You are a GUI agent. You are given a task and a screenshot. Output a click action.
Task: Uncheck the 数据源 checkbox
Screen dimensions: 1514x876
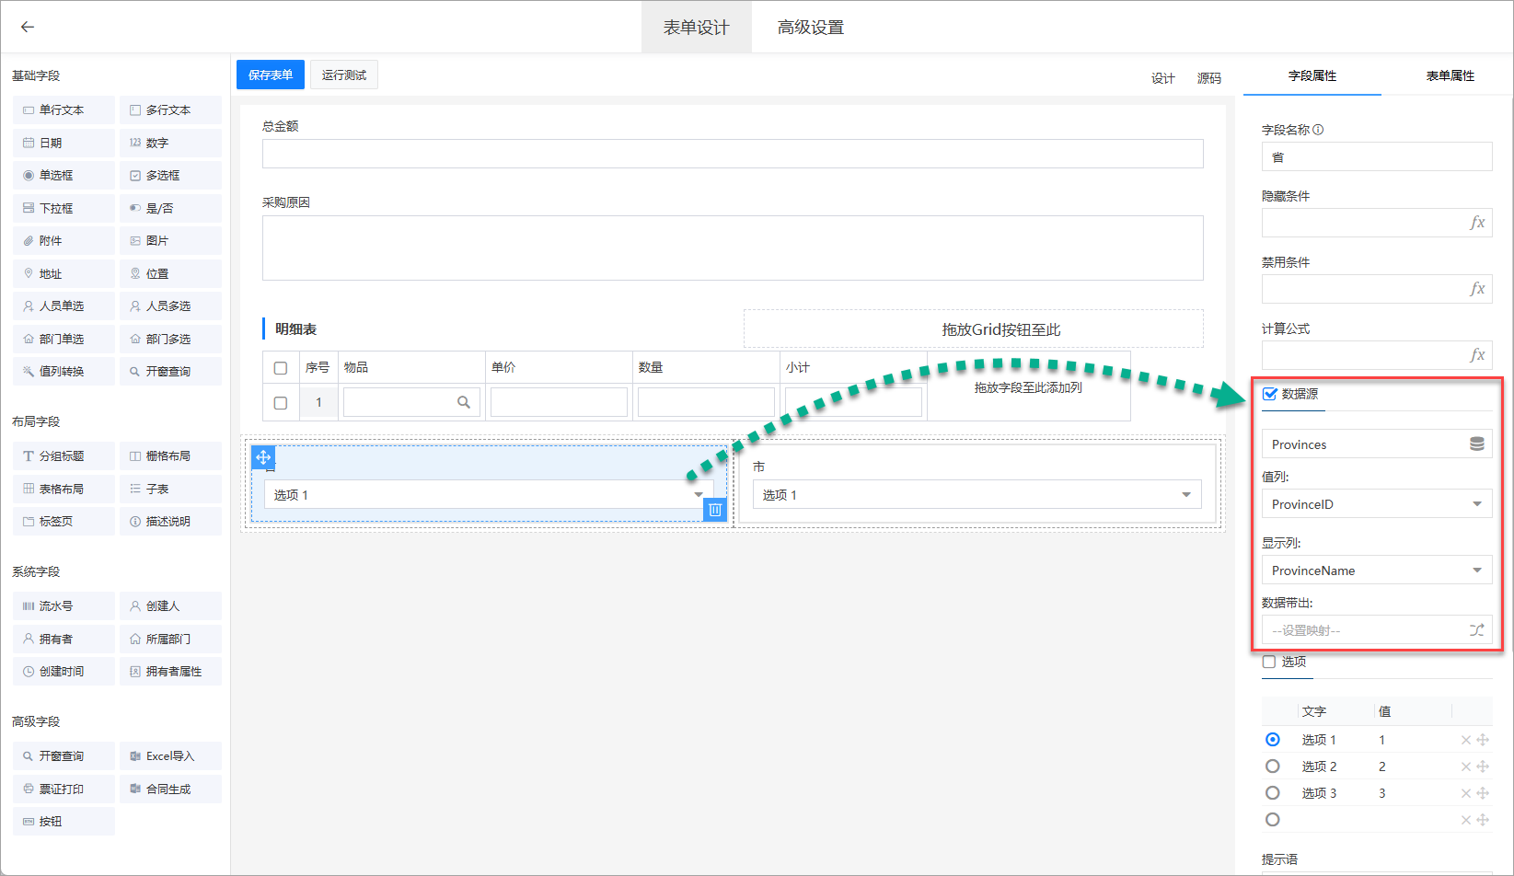click(1270, 394)
